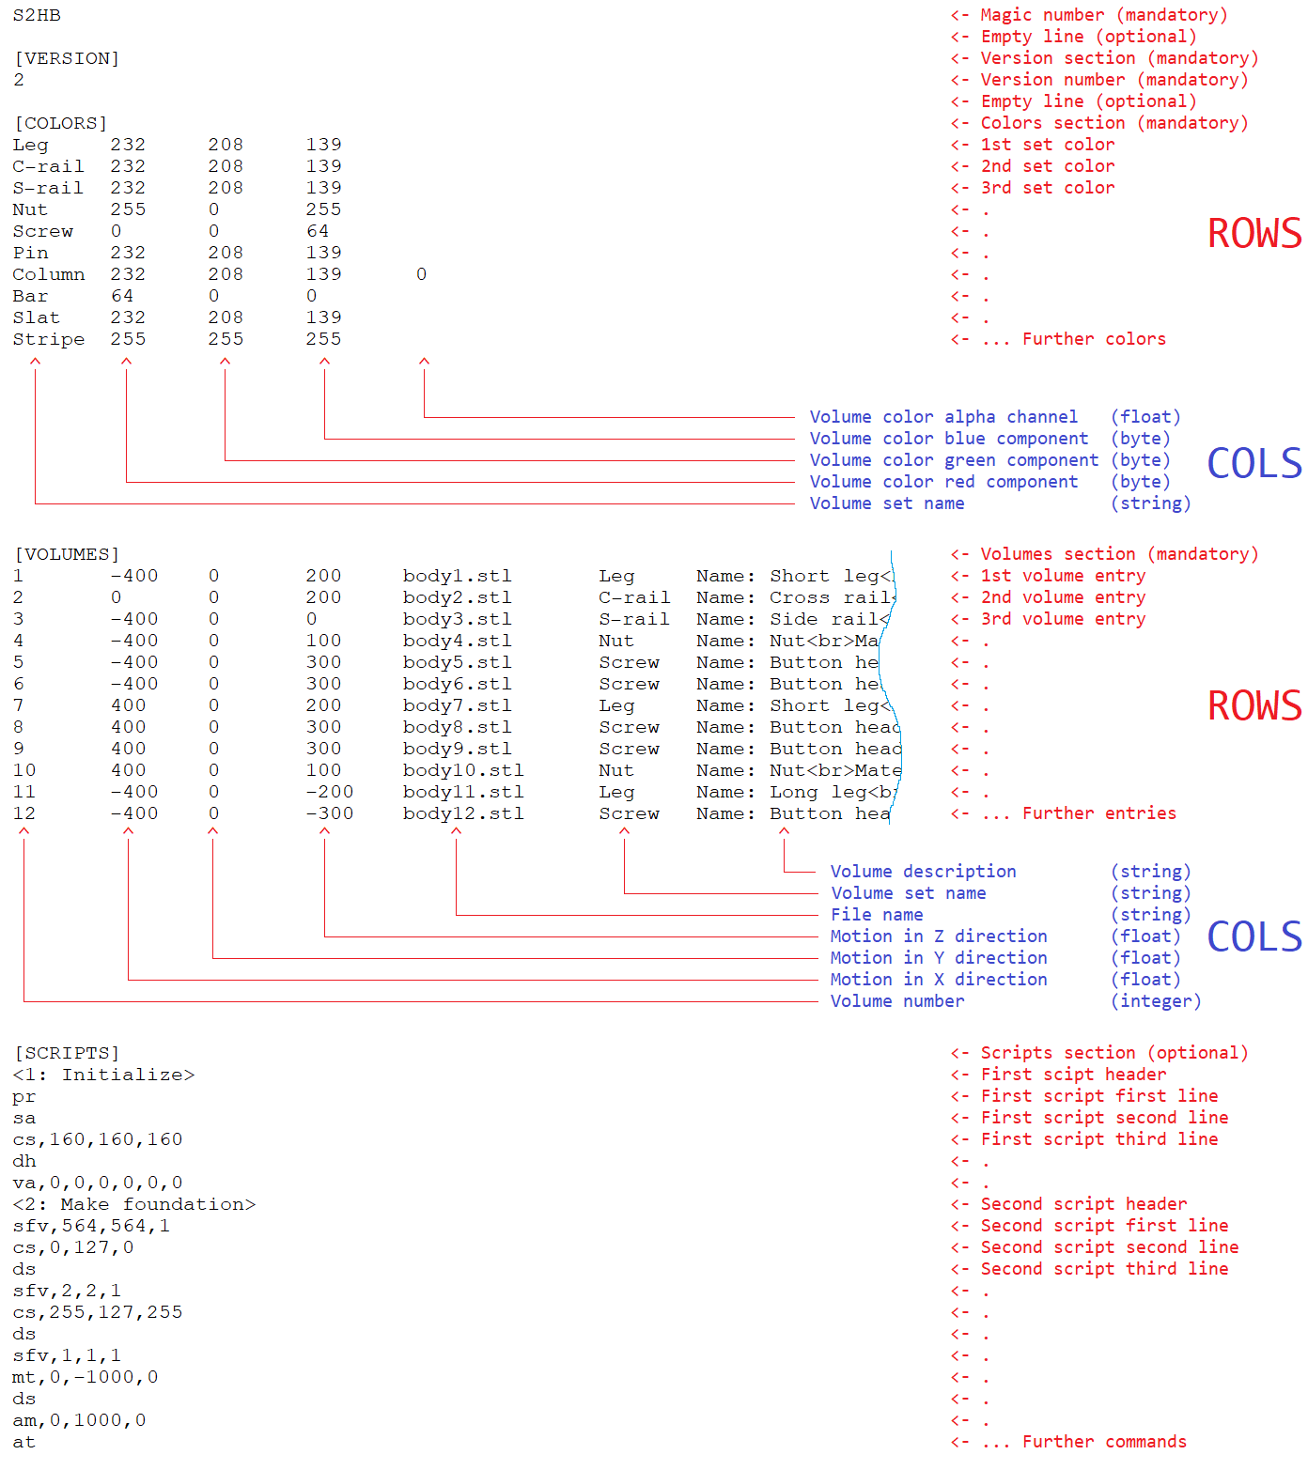This screenshot has width=1308, height=1470.
Task: Click the alpha value 0 in Column row
Action: tap(421, 274)
